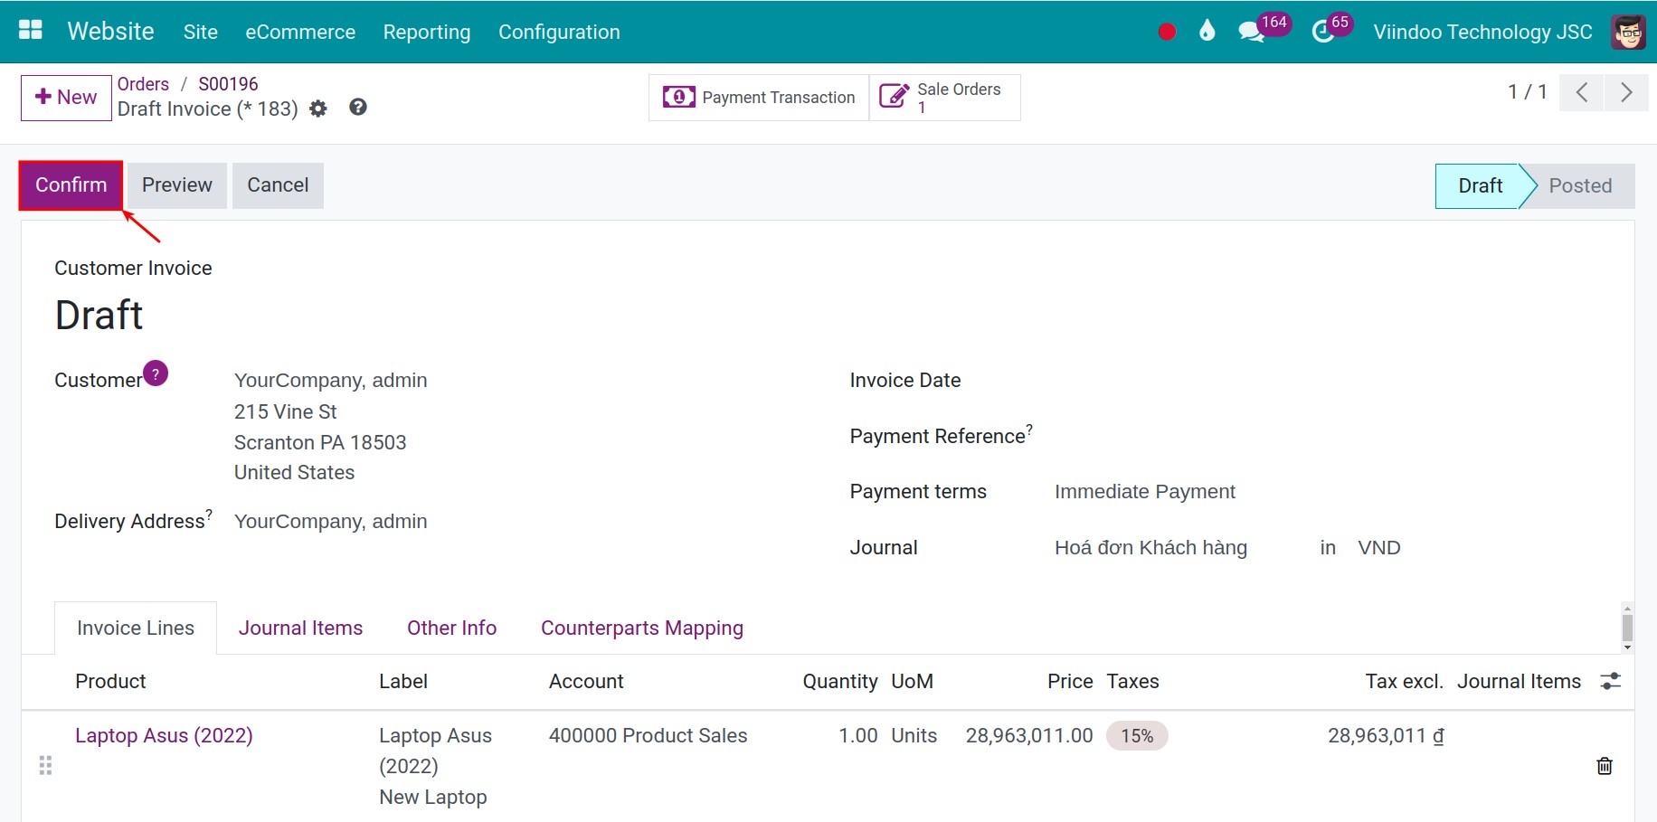Select the Invoice Lines tab
1657x822 pixels.
tap(136, 628)
